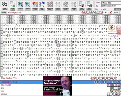Toggle Show nikud Hebrew icon
Image resolution: width=121 pixels, height=96 pixels.
pyautogui.click(x=5, y=4)
